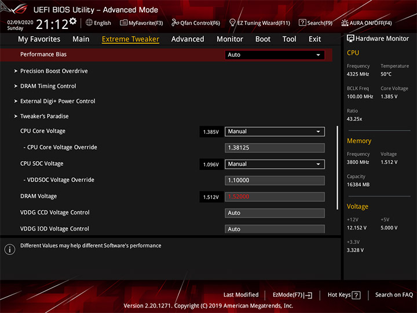Expand External Digi+ Power Control submenu
This screenshot has height=313, width=417.
tap(55, 101)
